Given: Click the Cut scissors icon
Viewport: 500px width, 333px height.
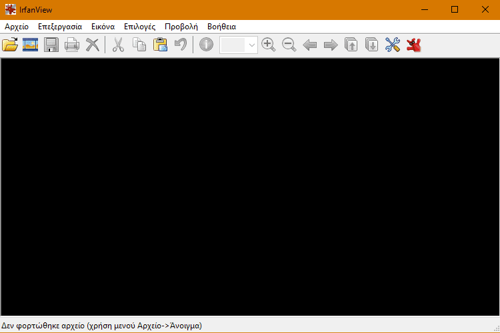Looking at the screenshot, I should (118, 45).
